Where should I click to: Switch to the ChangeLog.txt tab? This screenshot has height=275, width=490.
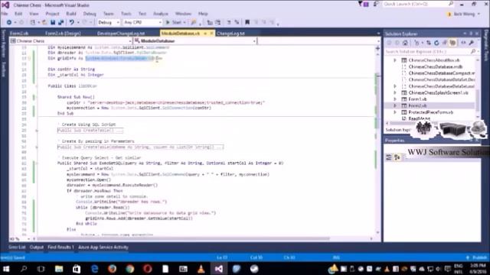pos(230,34)
